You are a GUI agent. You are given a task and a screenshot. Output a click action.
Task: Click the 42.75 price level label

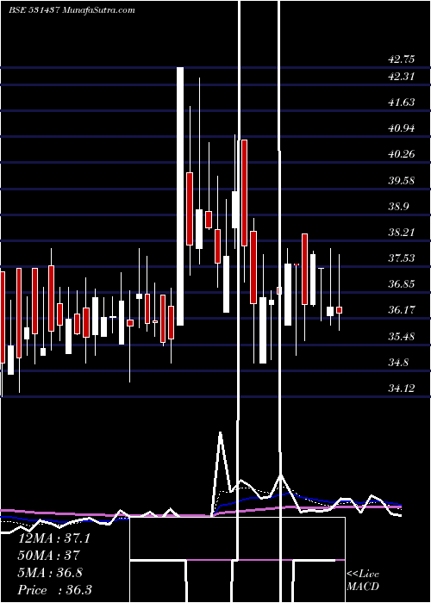[x=402, y=59]
